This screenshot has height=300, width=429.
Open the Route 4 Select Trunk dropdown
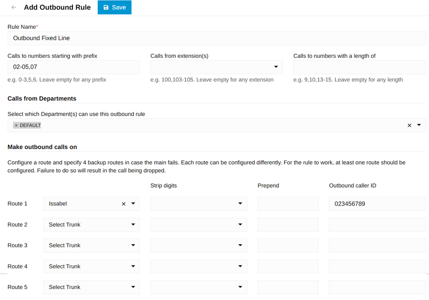(x=91, y=267)
